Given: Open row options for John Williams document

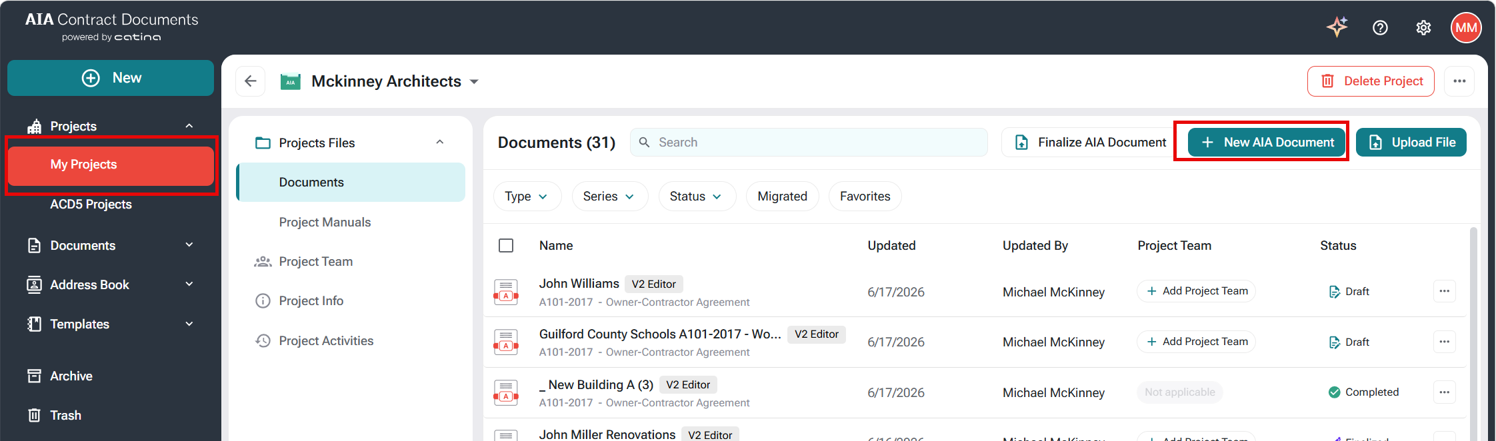Looking at the screenshot, I should coord(1444,291).
